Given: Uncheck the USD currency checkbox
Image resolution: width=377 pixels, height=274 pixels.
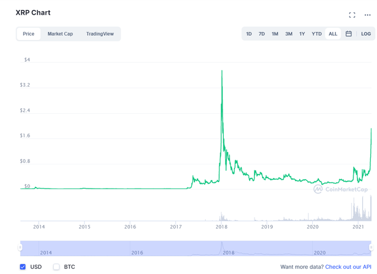Looking at the screenshot, I should [x=23, y=266].
